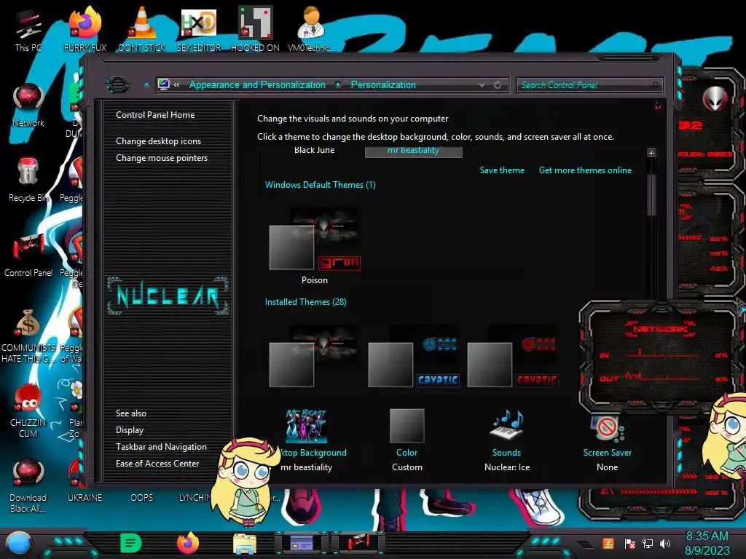Open Taskbar and Navigation link

pos(161,447)
